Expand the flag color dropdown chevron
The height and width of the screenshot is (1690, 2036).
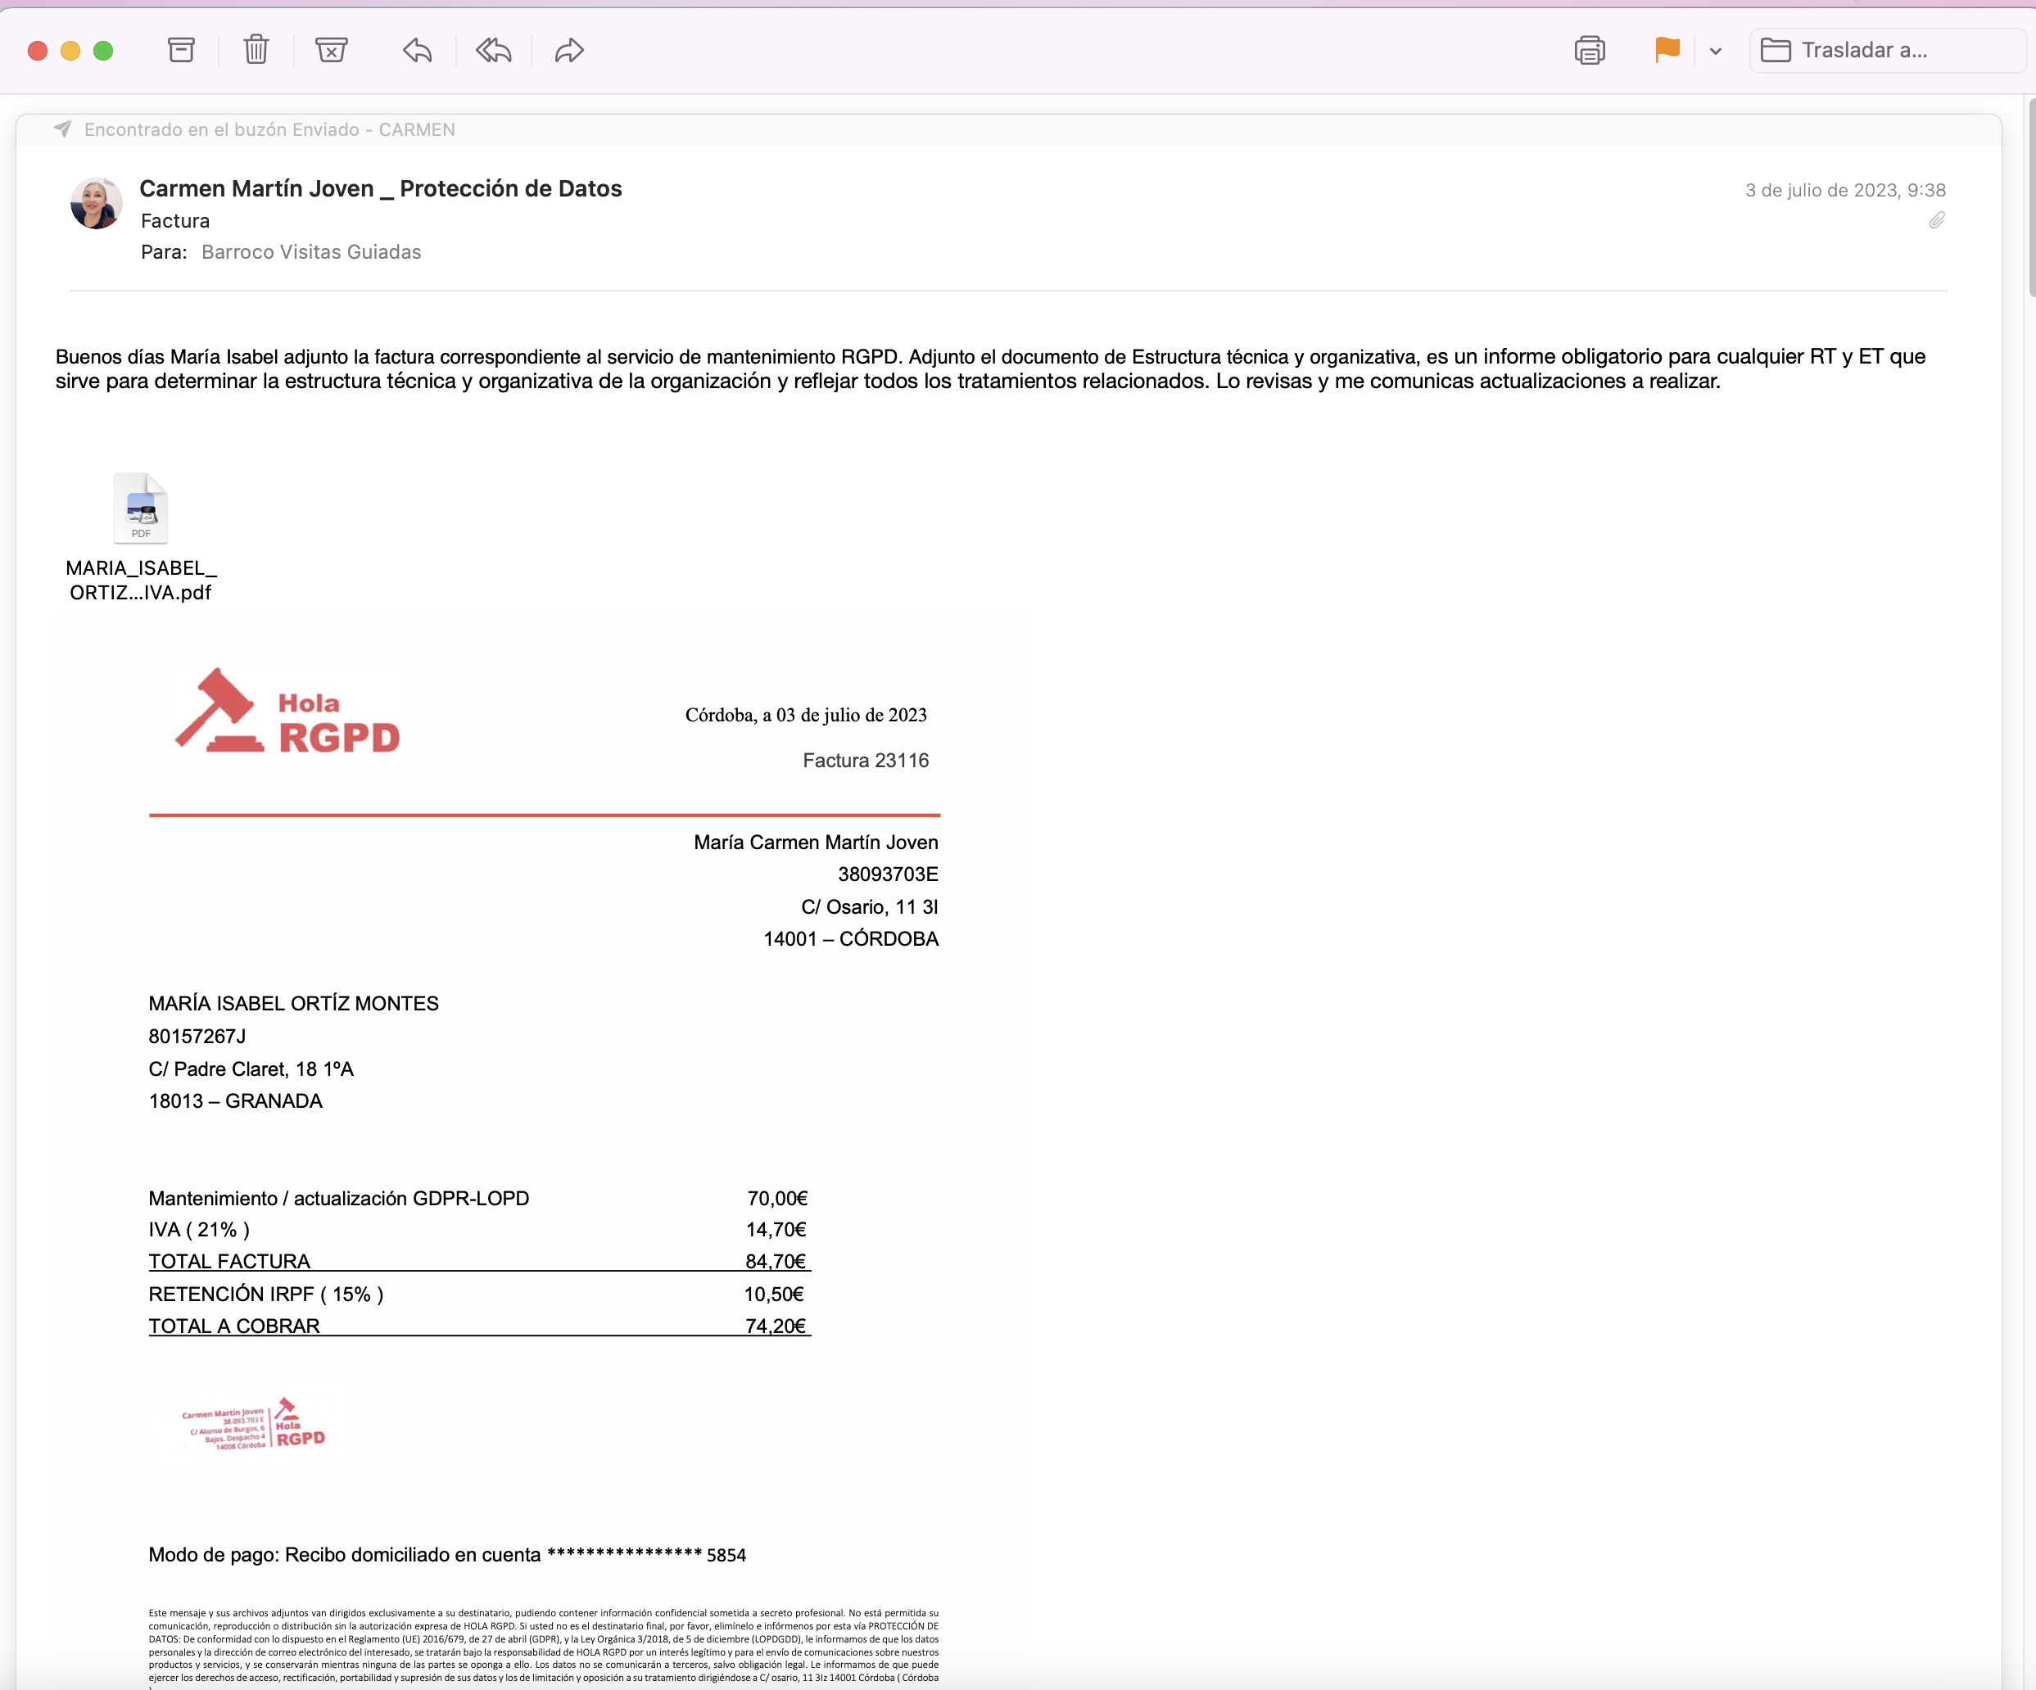click(x=1716, y=52)
